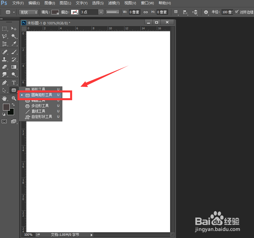The image size is (254, 238).
Task: Select the Polygonal Lasso tool
Action: [x=4, y=36]
